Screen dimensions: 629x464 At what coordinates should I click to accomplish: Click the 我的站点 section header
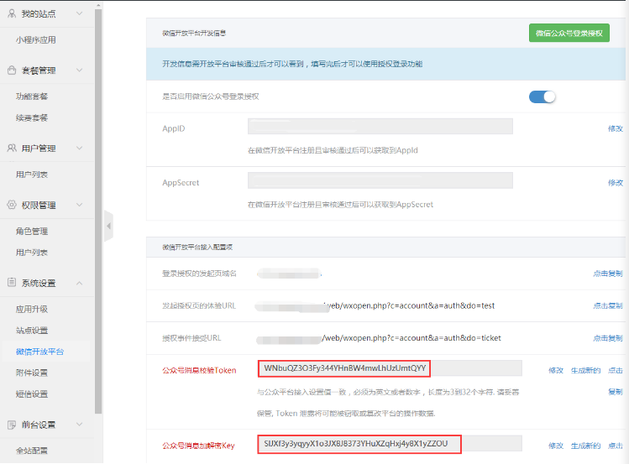click(x=47, y=13)
